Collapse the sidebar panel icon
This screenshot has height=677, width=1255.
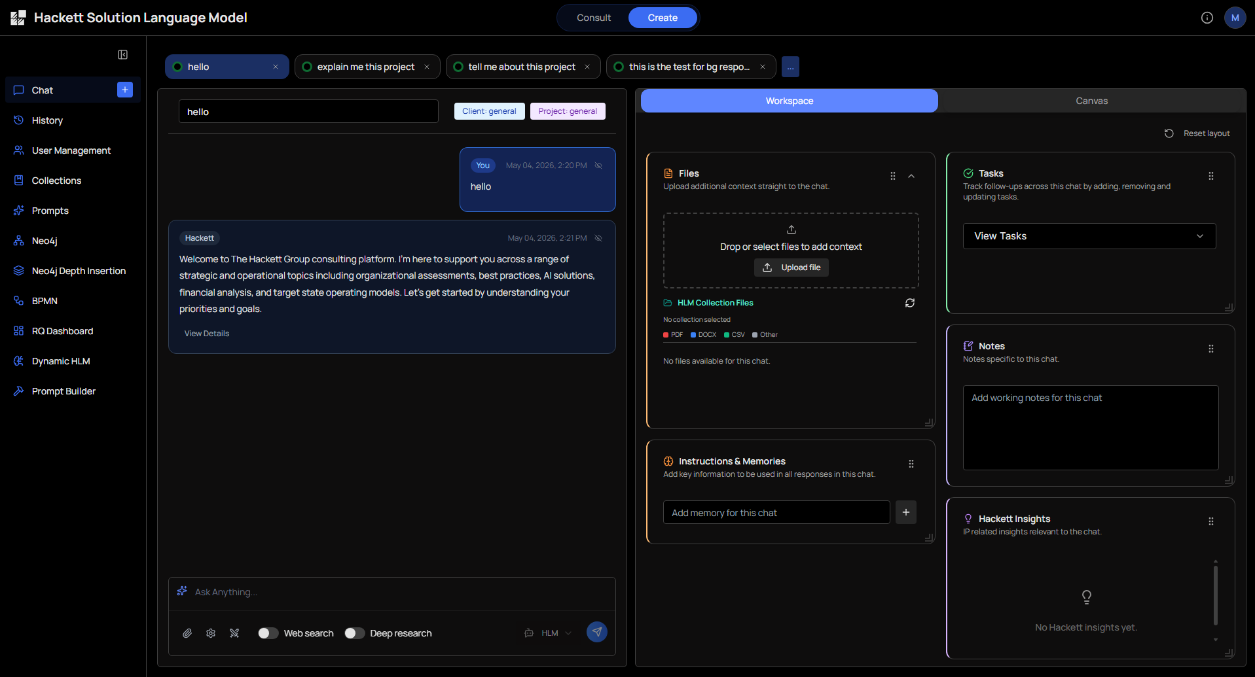122,55
